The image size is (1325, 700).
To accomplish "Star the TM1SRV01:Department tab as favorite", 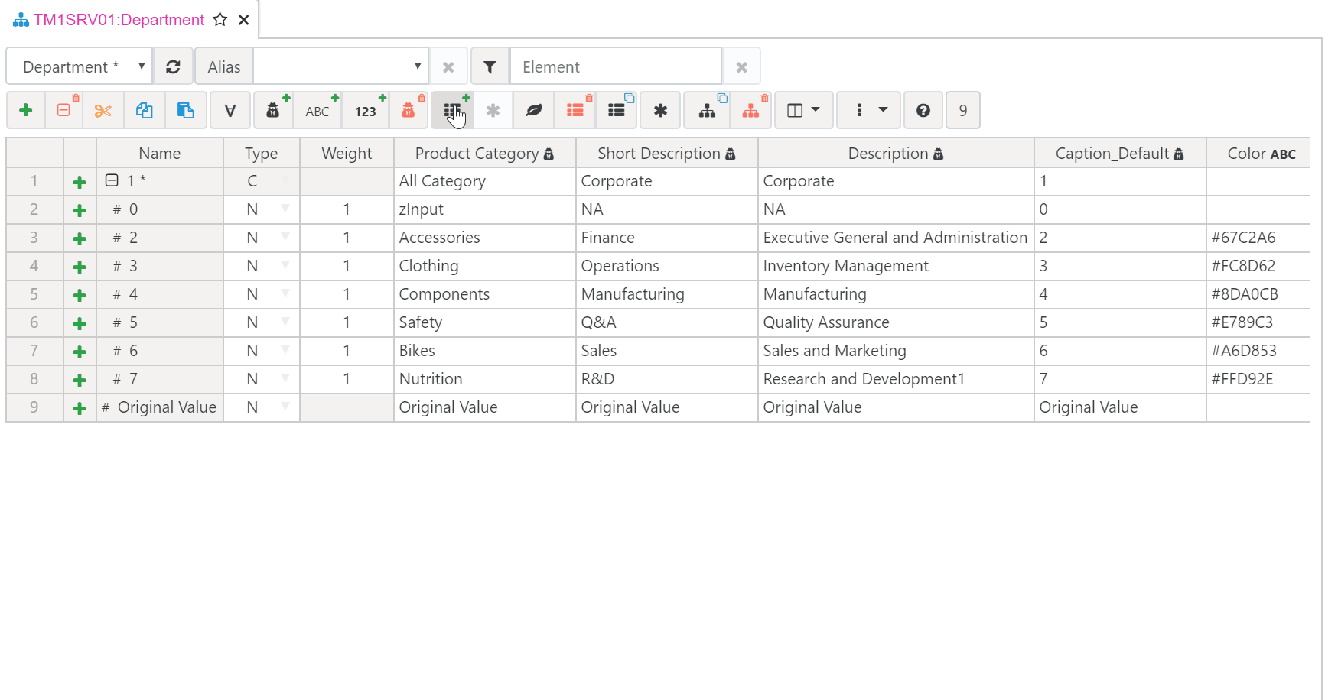I will (x=220, y=20).
